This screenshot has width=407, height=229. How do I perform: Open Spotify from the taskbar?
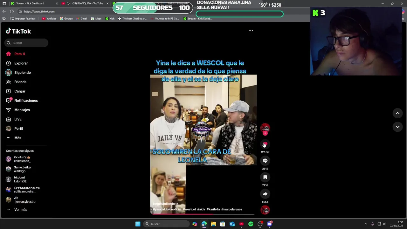point(251,224)
